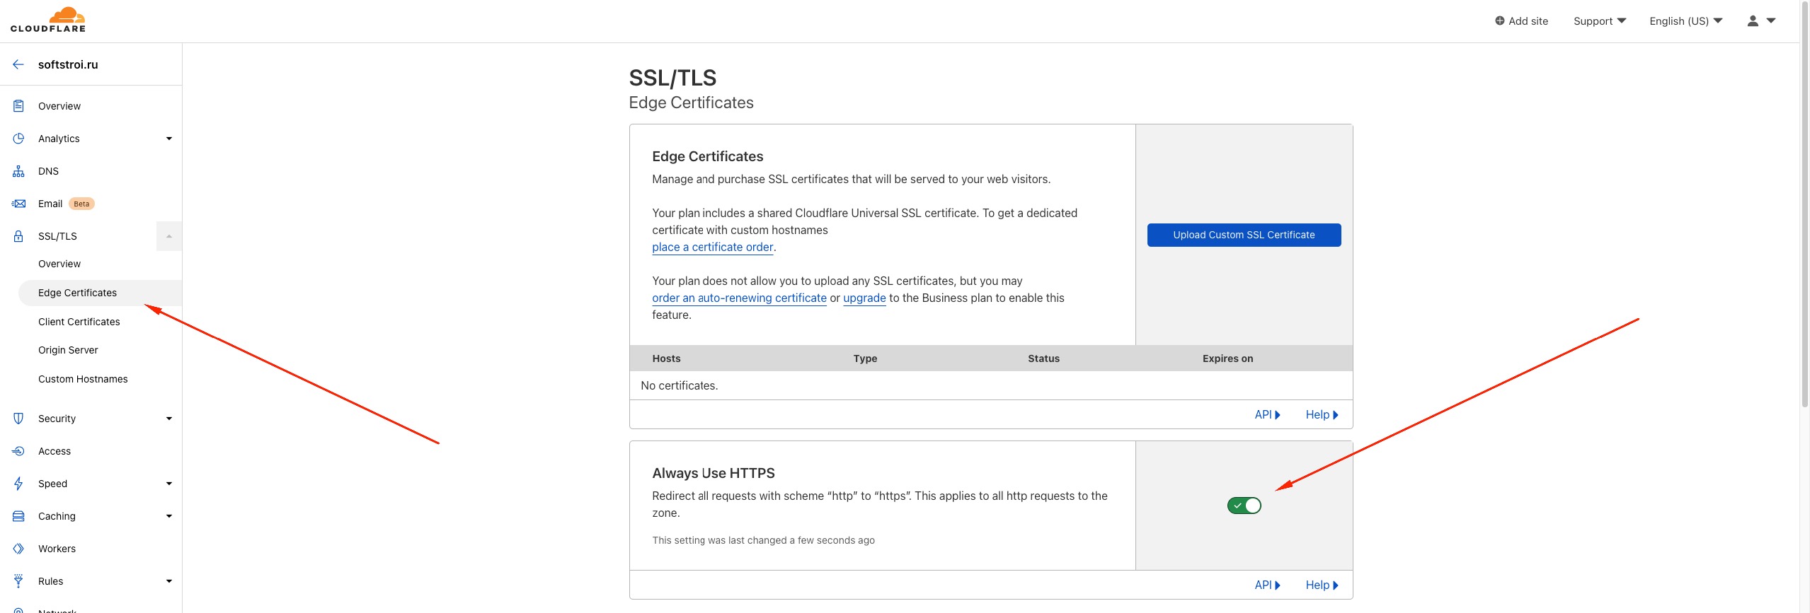Screen dimensions: 1810x613
Task: Click Upload Custom SSL Certificate button
Action: click(1244, 235)
